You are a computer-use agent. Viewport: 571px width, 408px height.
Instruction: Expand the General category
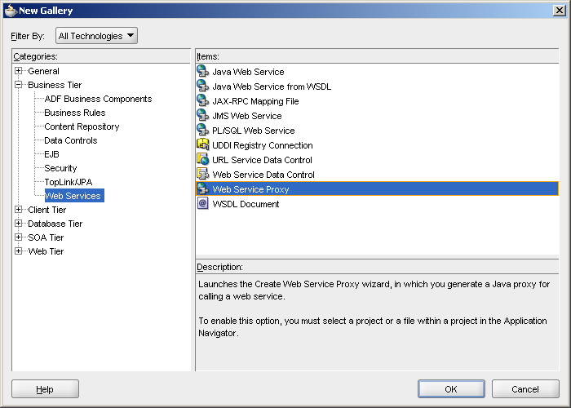[19, 71]
